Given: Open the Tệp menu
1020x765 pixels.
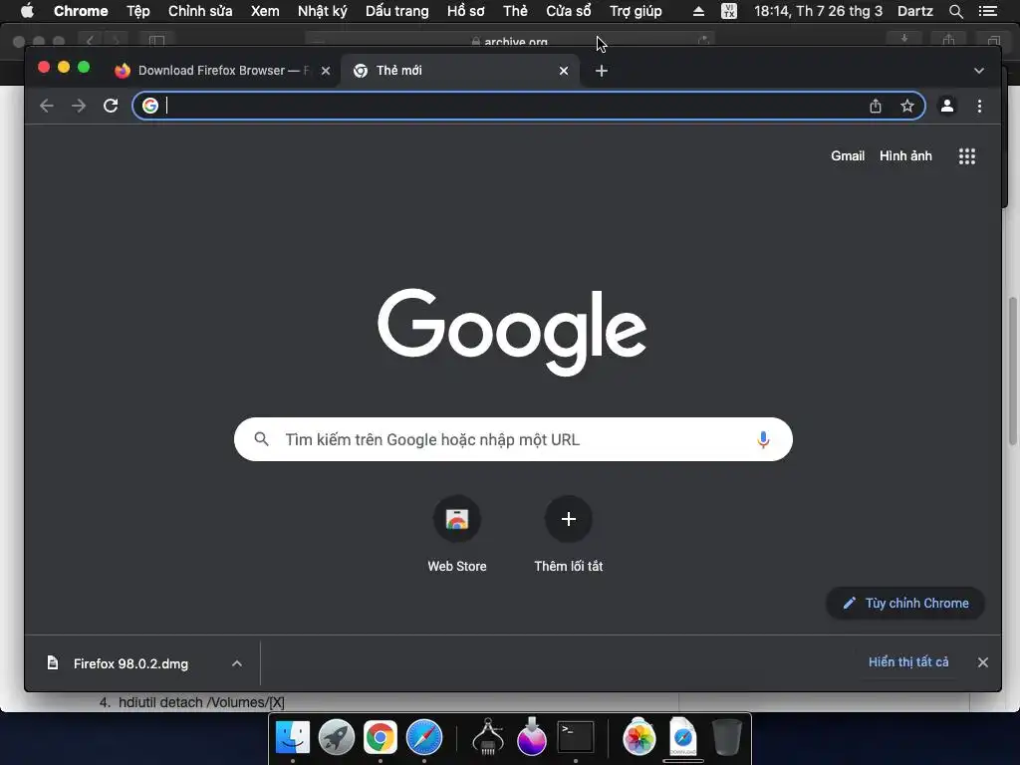Looking at the screenshot, I should 137,11.
